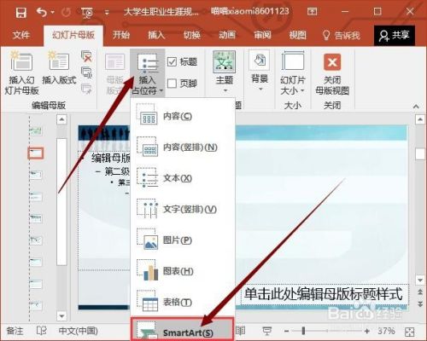Switch to the 插入 tab
The image size is (427, 341).
[x=156, y=35]
